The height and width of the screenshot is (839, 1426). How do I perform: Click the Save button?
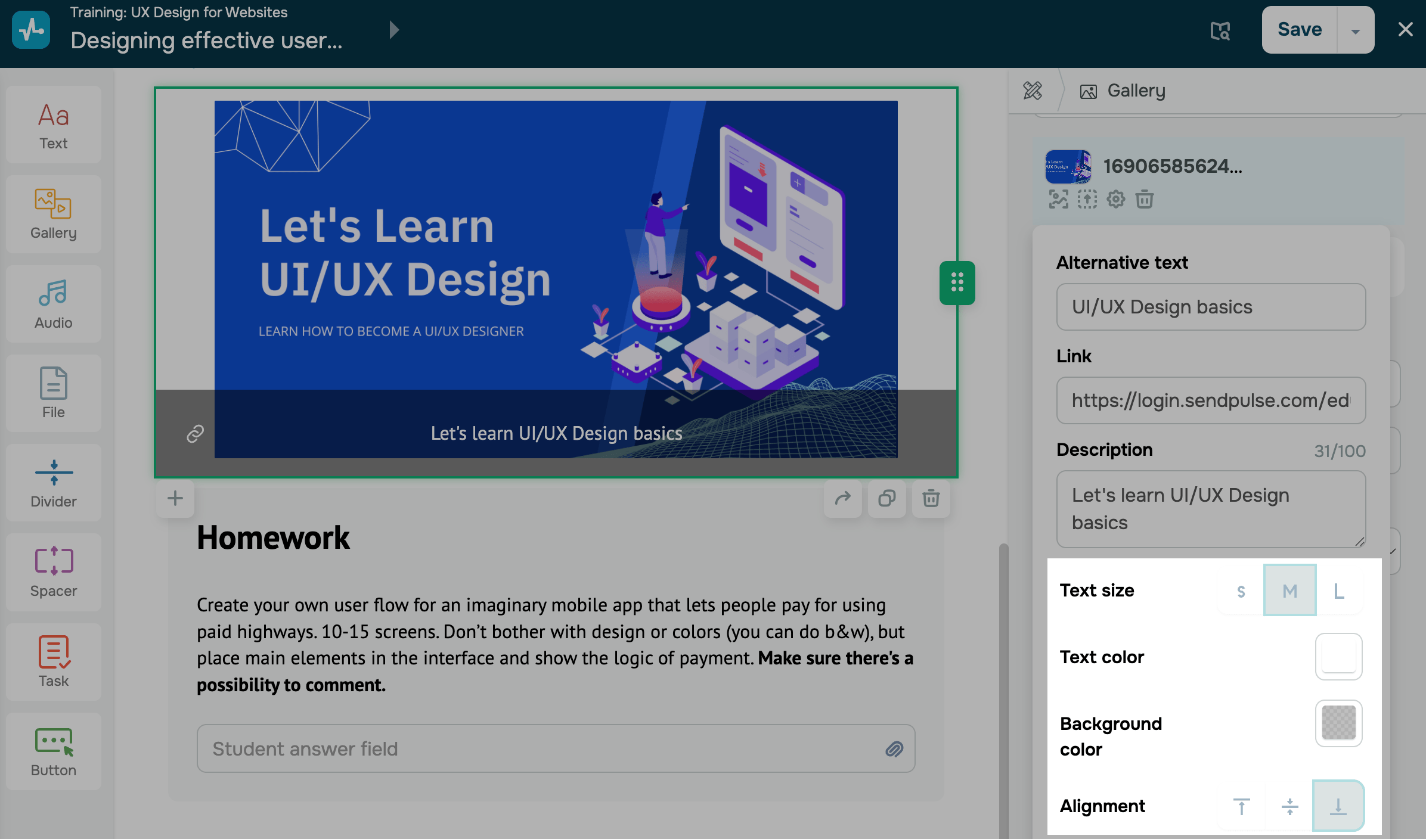coord(1300,30)
